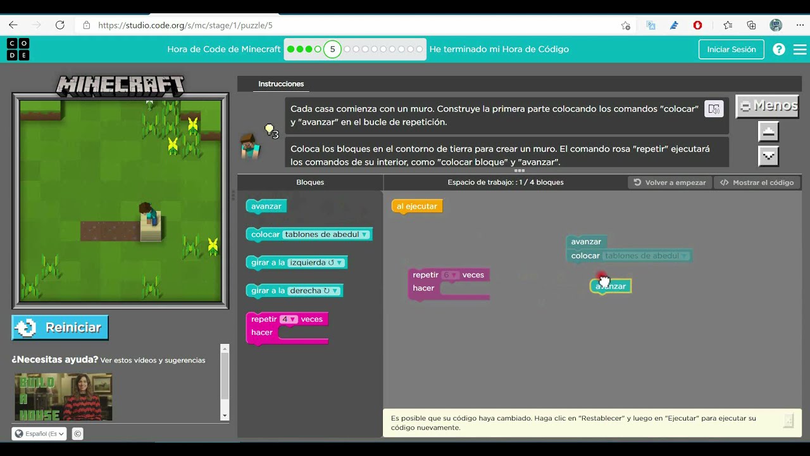Add page to favorites star

[625, 25]
